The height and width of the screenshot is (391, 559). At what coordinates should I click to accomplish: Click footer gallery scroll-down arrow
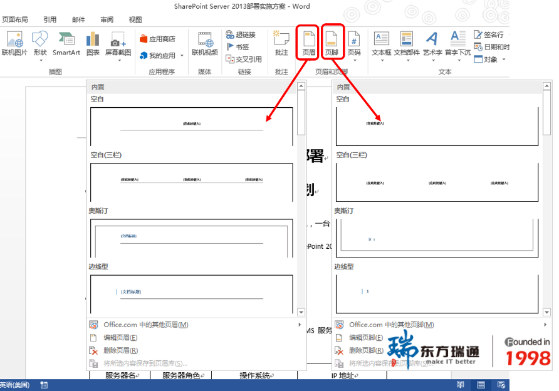pos(547,312)
